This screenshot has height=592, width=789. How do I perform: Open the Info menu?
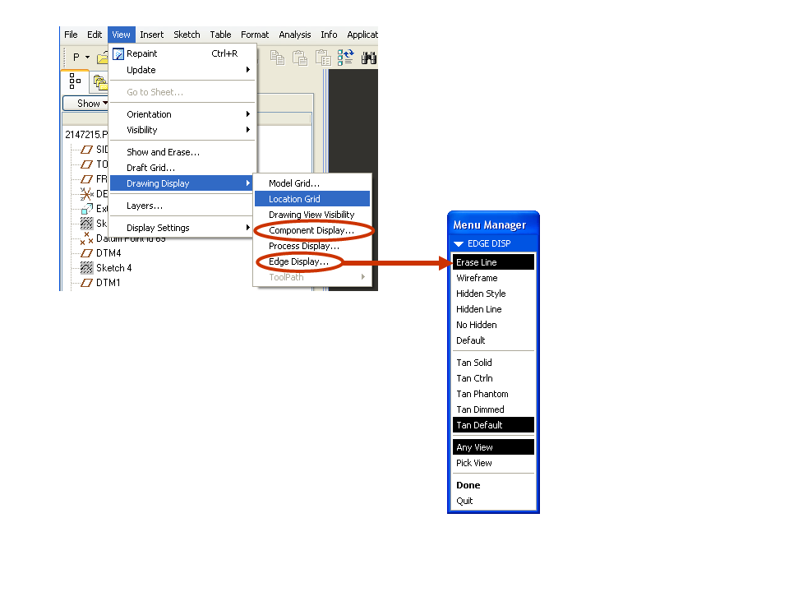point(329,35)
